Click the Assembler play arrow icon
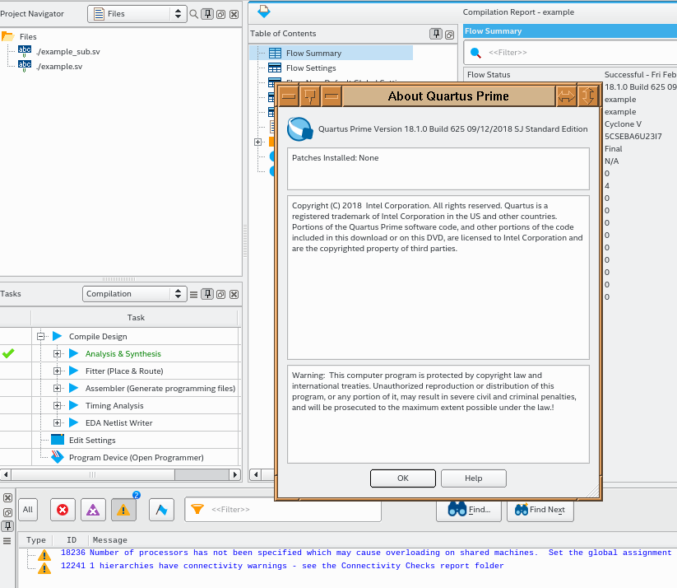The height and width of the screenshot is (588, 677). [74, 388]
